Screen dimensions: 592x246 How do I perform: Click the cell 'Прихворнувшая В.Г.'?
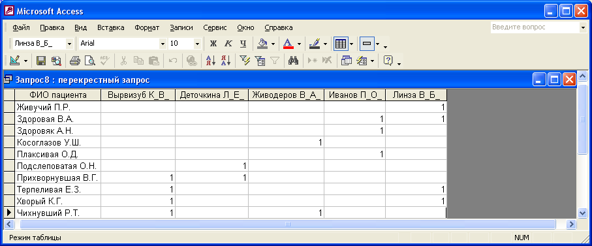[x=58, y=177]
